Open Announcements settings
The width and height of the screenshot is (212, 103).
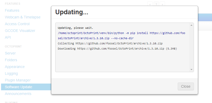point(18,94)
